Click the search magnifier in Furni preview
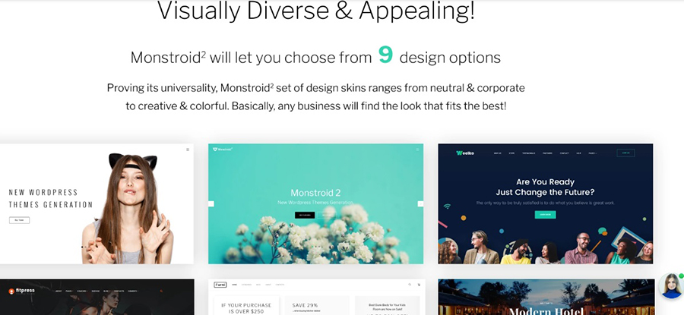The image size is (684, 315). coord(410,285)
